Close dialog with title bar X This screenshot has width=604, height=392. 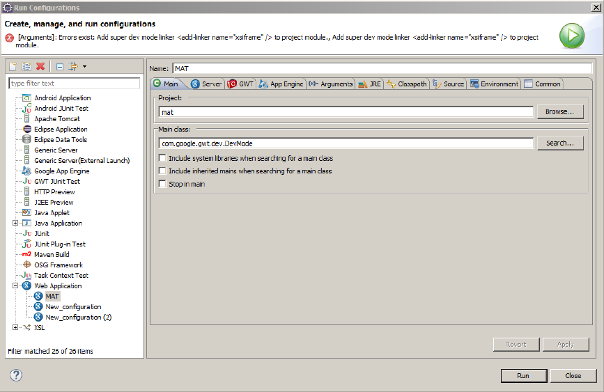pyautogui.click(x=596, y=8)
